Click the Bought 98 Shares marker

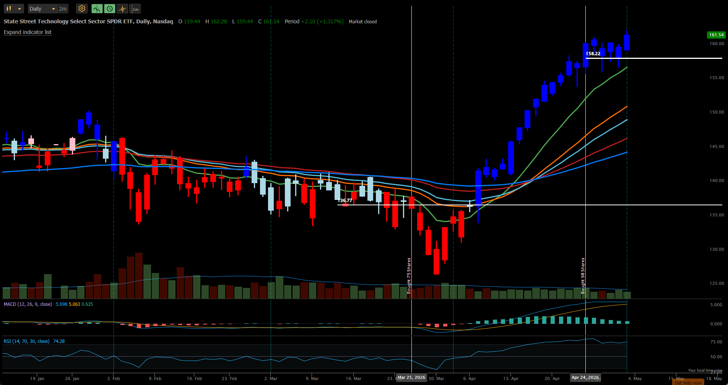(583, 276)
